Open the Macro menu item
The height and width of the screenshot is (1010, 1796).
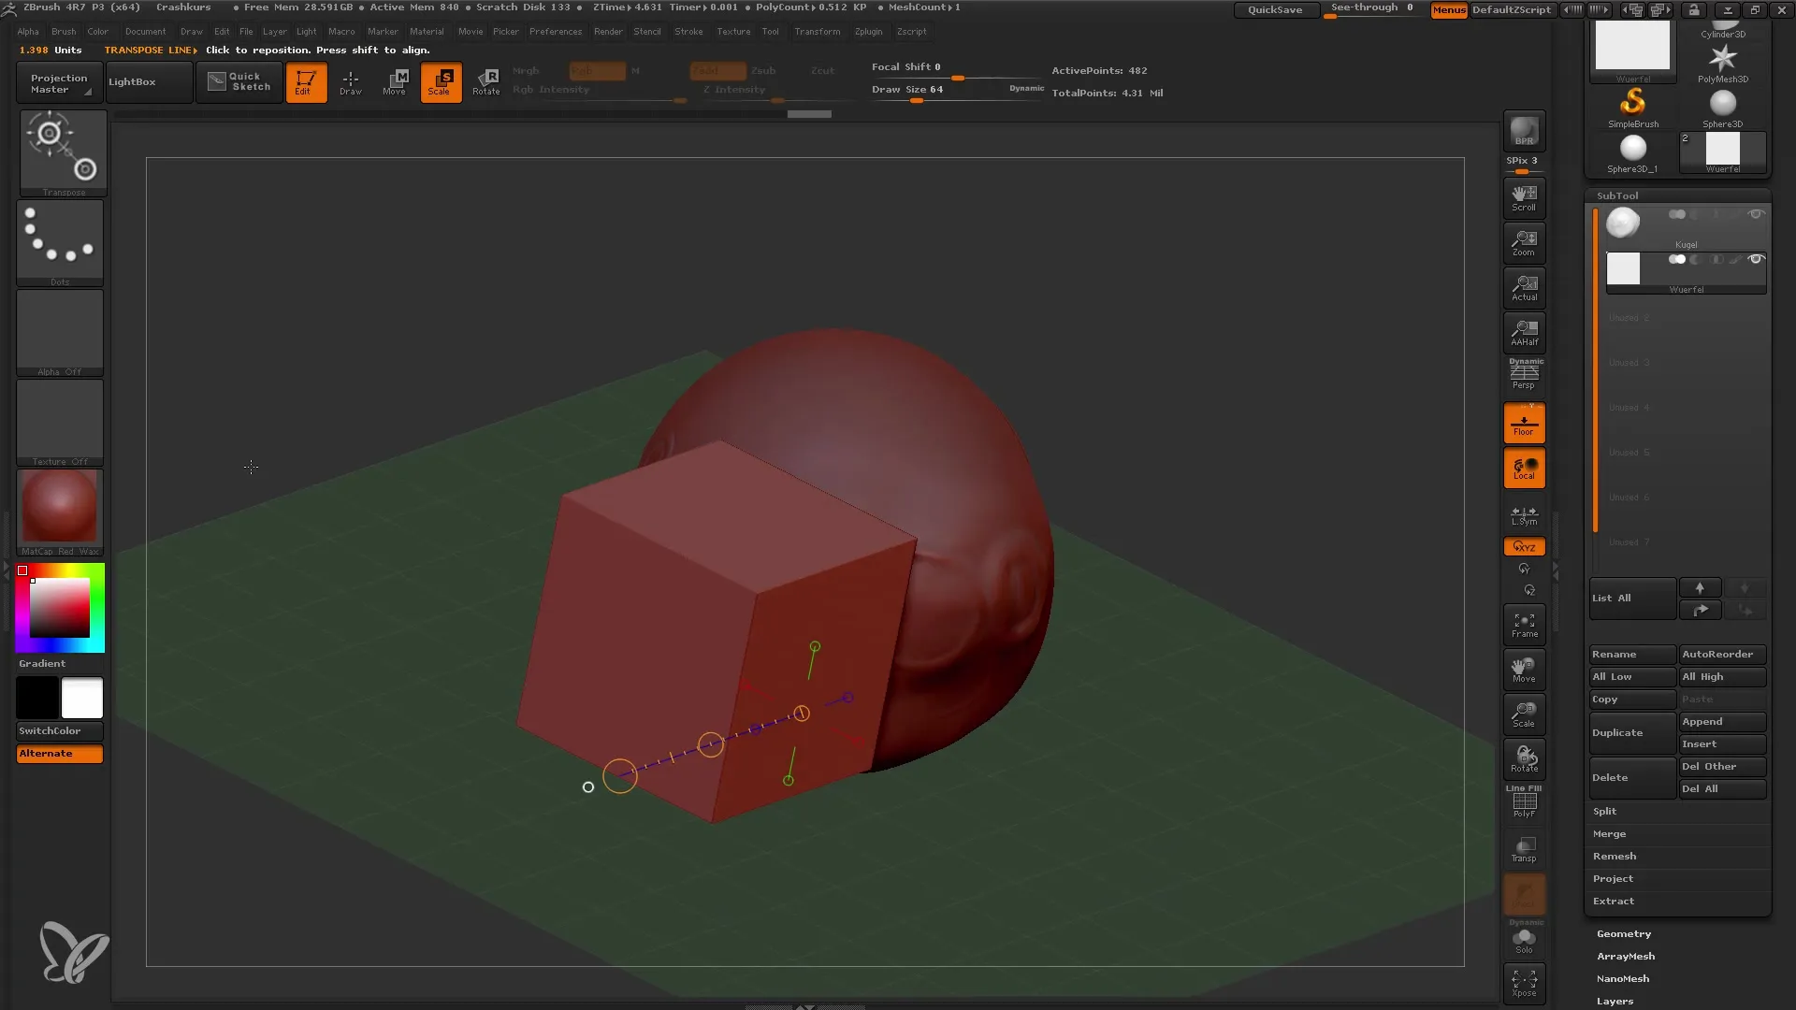coord(341,31)
